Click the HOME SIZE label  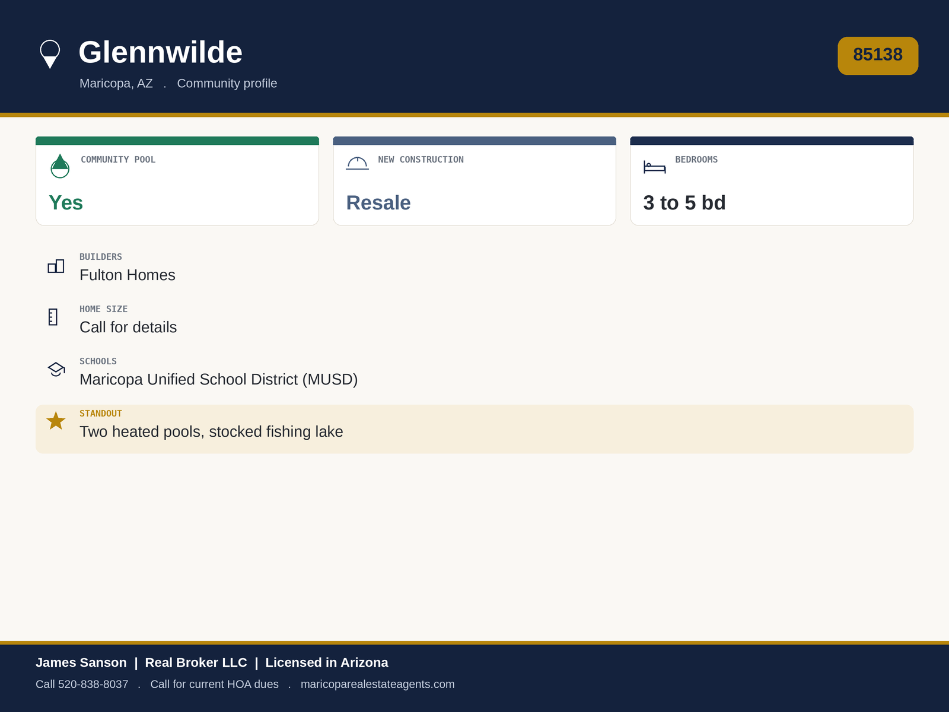coord(104,309)
